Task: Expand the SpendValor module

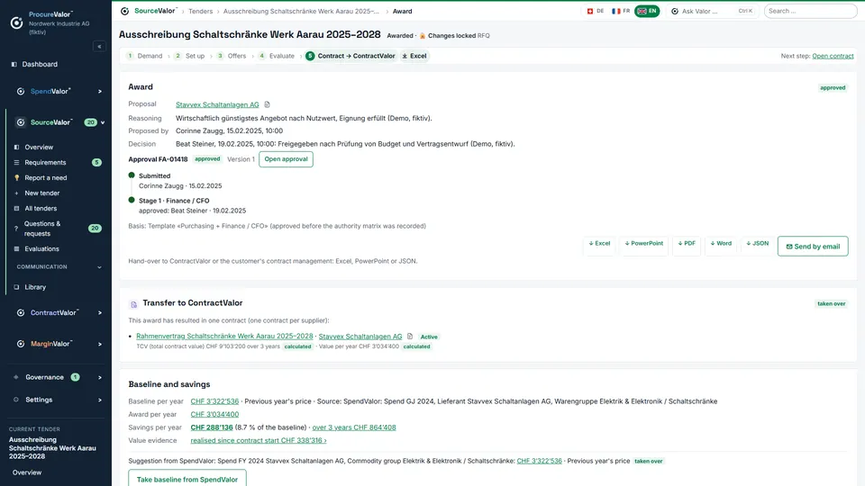Action: click(x=100, y=92)
